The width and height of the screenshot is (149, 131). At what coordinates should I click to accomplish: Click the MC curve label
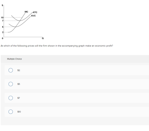pos(26,12)
